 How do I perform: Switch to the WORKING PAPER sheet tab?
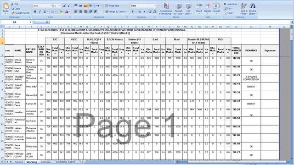point(66,162)
